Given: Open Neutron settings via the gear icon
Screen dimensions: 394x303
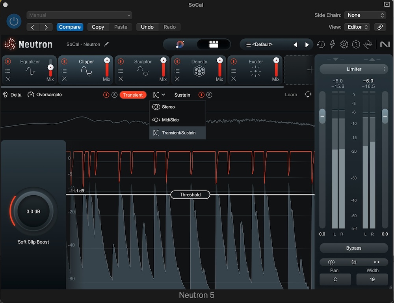Looking at the screenshot, I should point(344,45).
